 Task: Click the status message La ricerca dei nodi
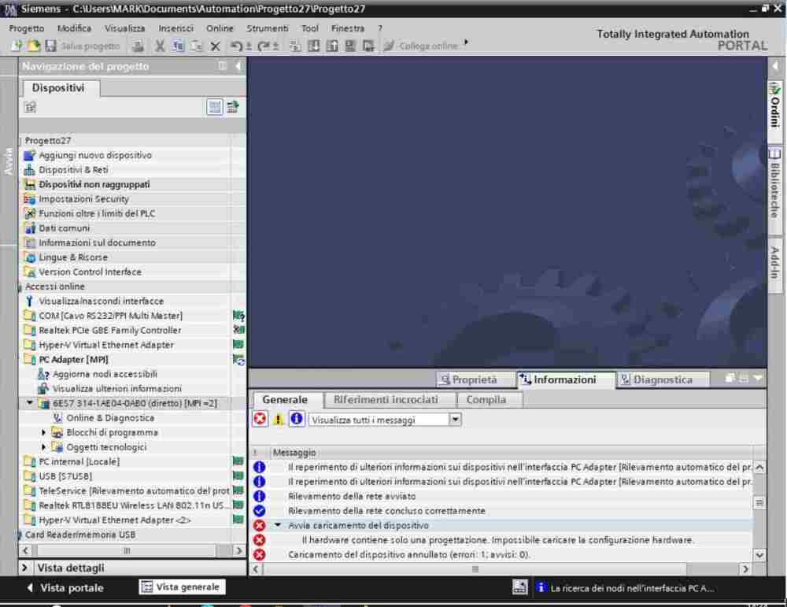(632, 588)
